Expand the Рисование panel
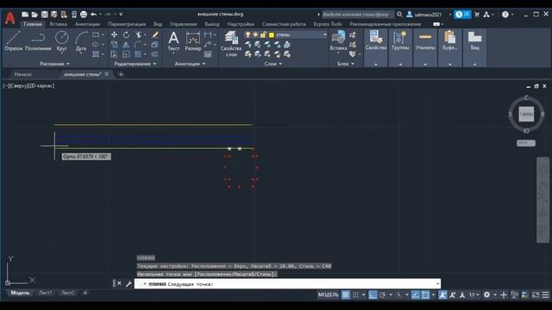The height and width of the screenshot is (310, 552). click(x=54, y=64)
